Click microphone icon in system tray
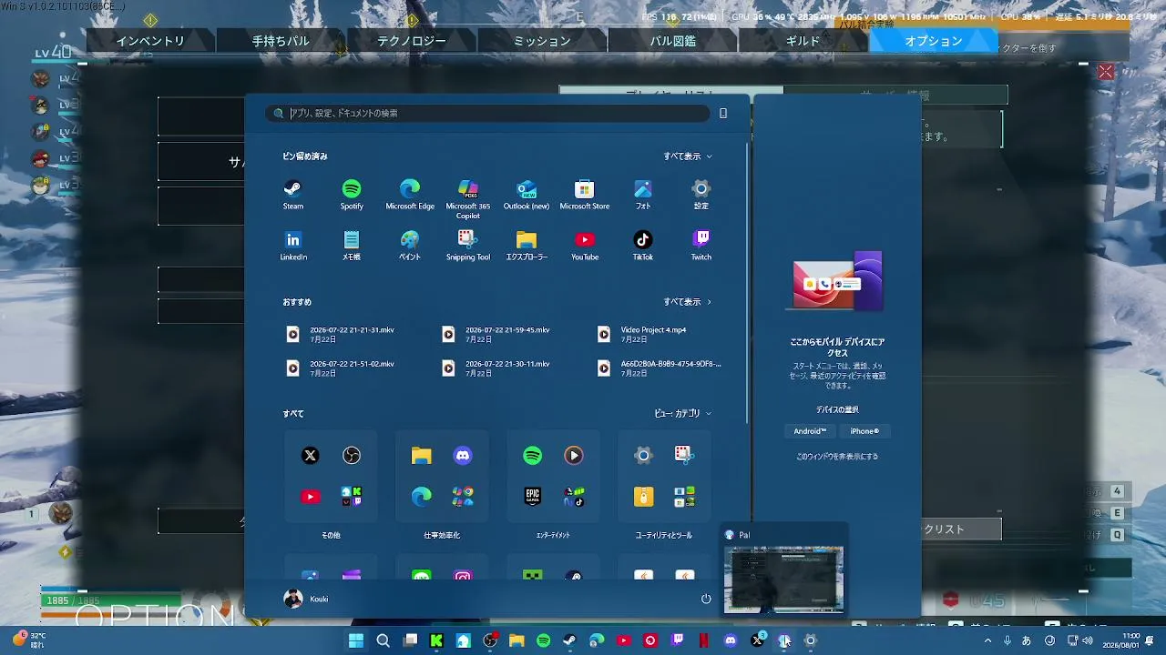Viewport: 1166px width, 655px height. 1007,640
